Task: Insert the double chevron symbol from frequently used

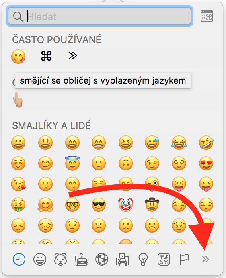Action: click(73, 55)
